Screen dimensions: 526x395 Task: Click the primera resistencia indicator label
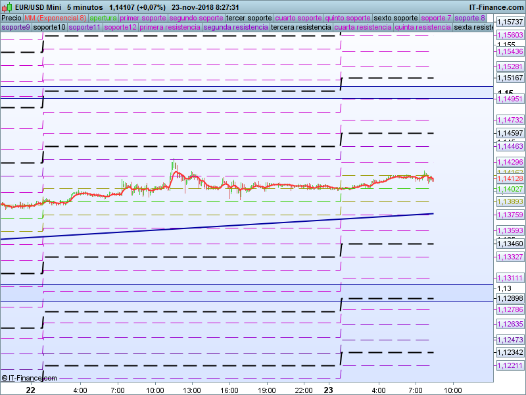click(x=170, y=28)
